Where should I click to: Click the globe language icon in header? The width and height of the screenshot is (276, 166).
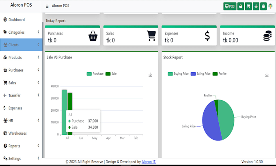[x=263, y=6]
